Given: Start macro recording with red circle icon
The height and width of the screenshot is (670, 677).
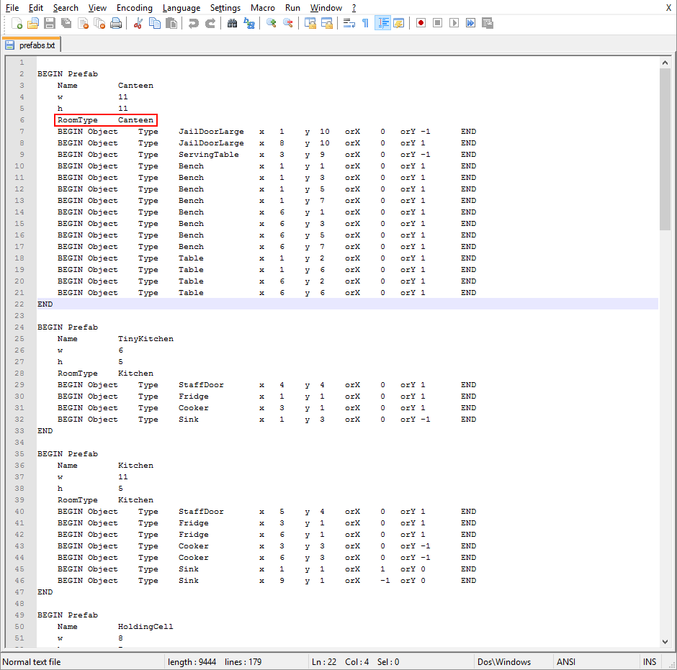Looking at the screenshot, I should pyautogui.click(x=421, y=23).
